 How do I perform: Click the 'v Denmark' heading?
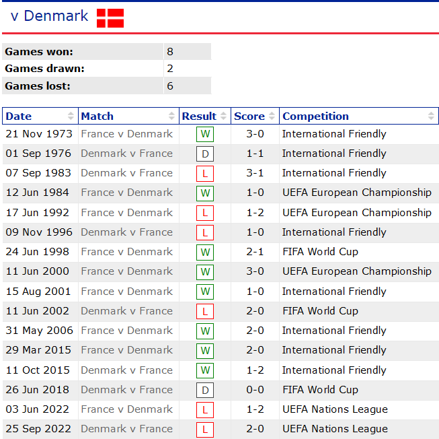49,16
